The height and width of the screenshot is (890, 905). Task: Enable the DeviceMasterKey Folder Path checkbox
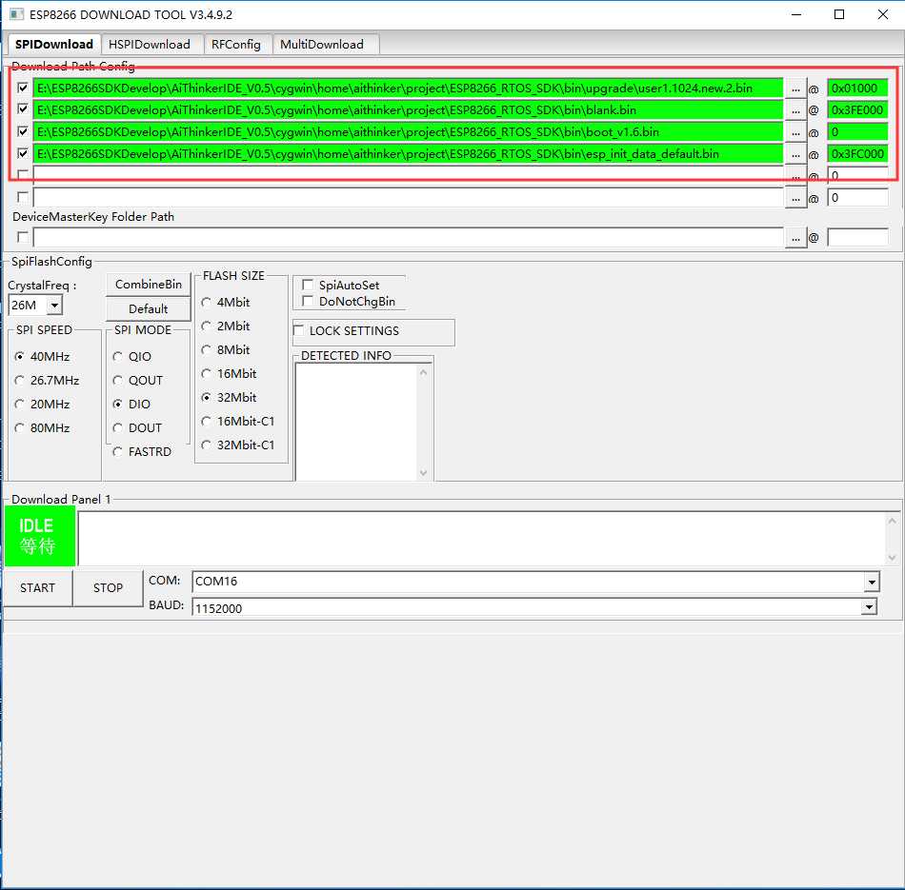[x=23, y=237]
